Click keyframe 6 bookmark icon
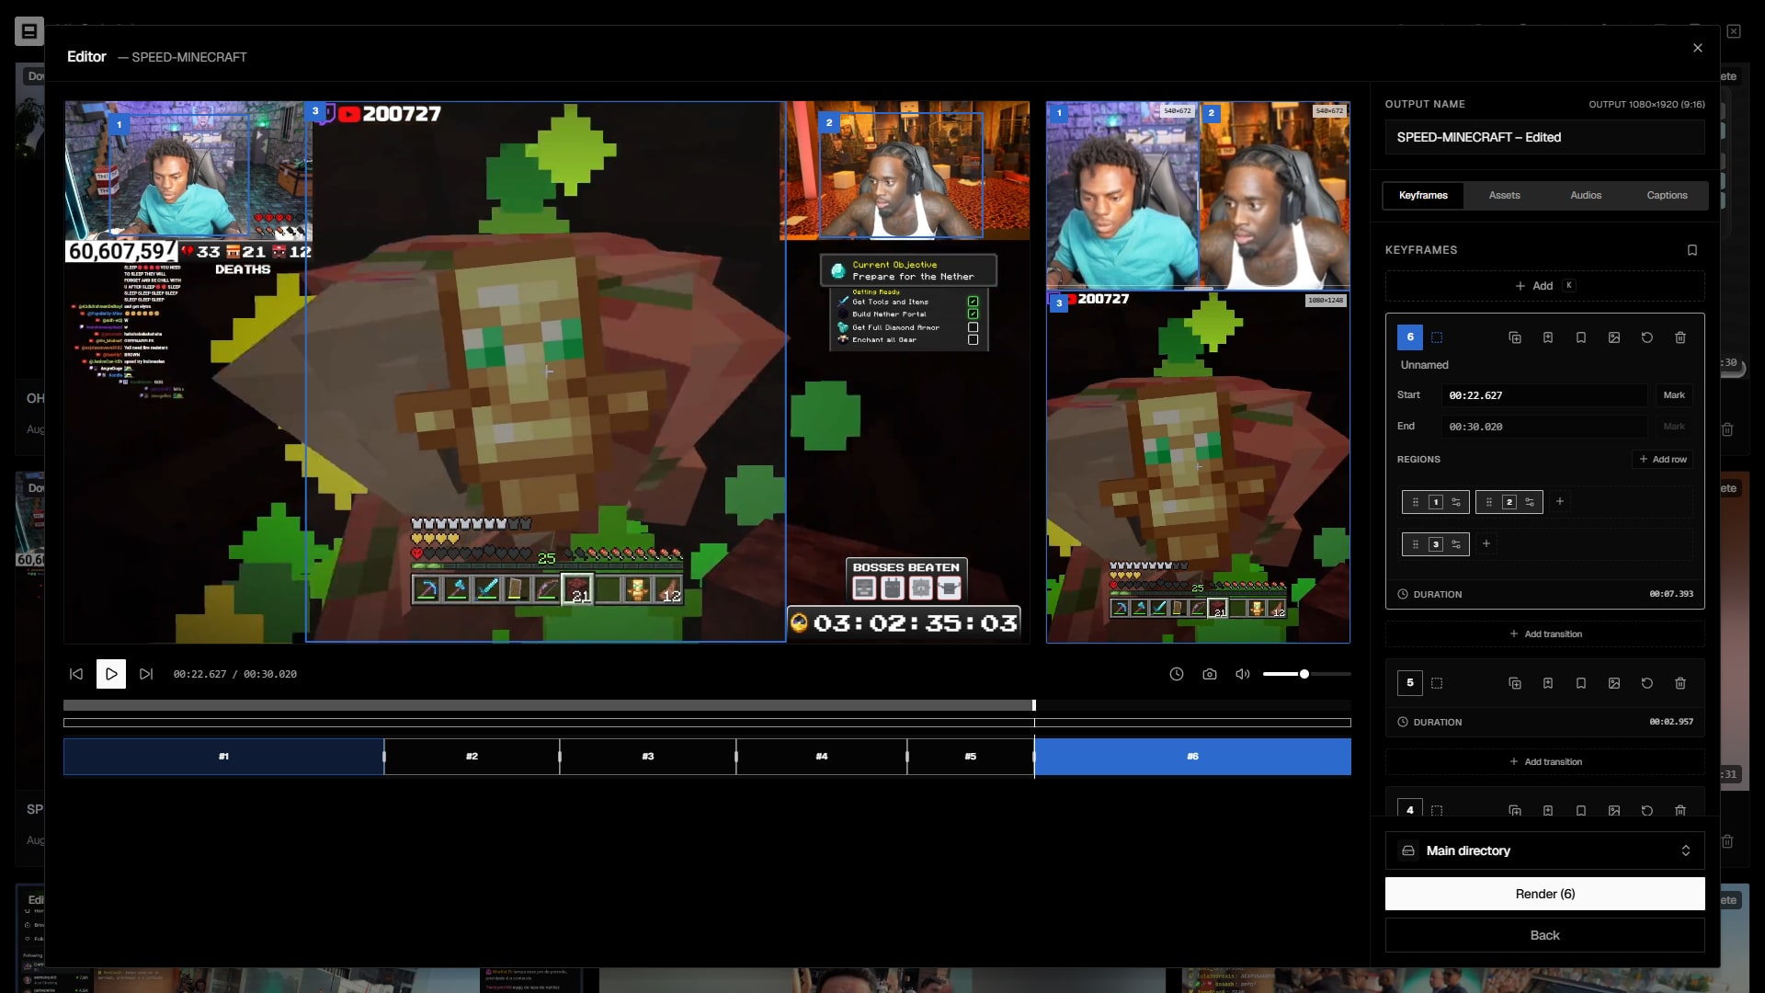The image size is (1765, 993). (x=1580, y=337)
